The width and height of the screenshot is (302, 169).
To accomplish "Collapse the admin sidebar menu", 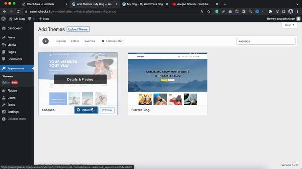I will point(17,119).
